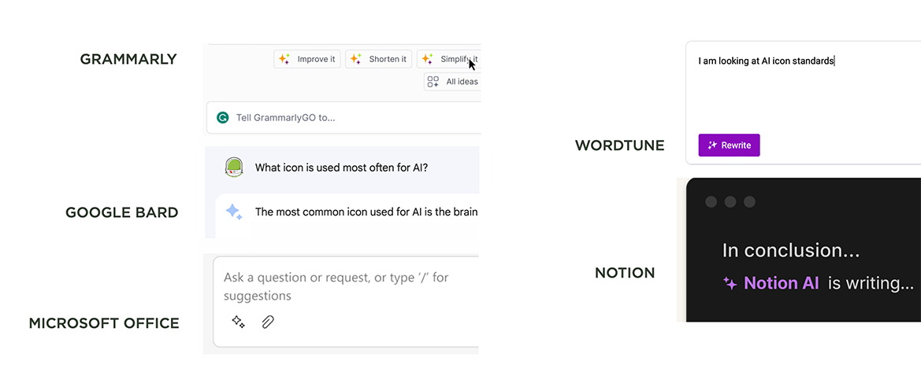Click the middle window dot in Notion window

point(730,202)
